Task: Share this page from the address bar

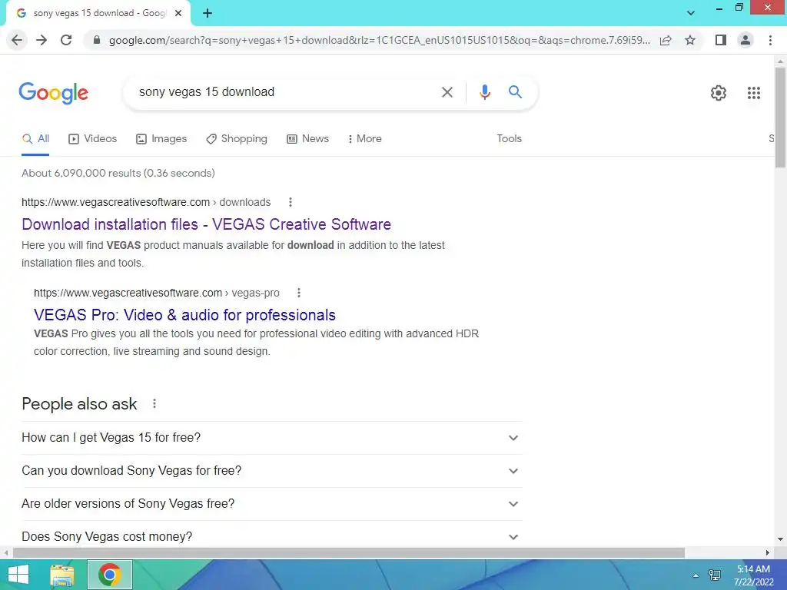Action: point(666,40)
